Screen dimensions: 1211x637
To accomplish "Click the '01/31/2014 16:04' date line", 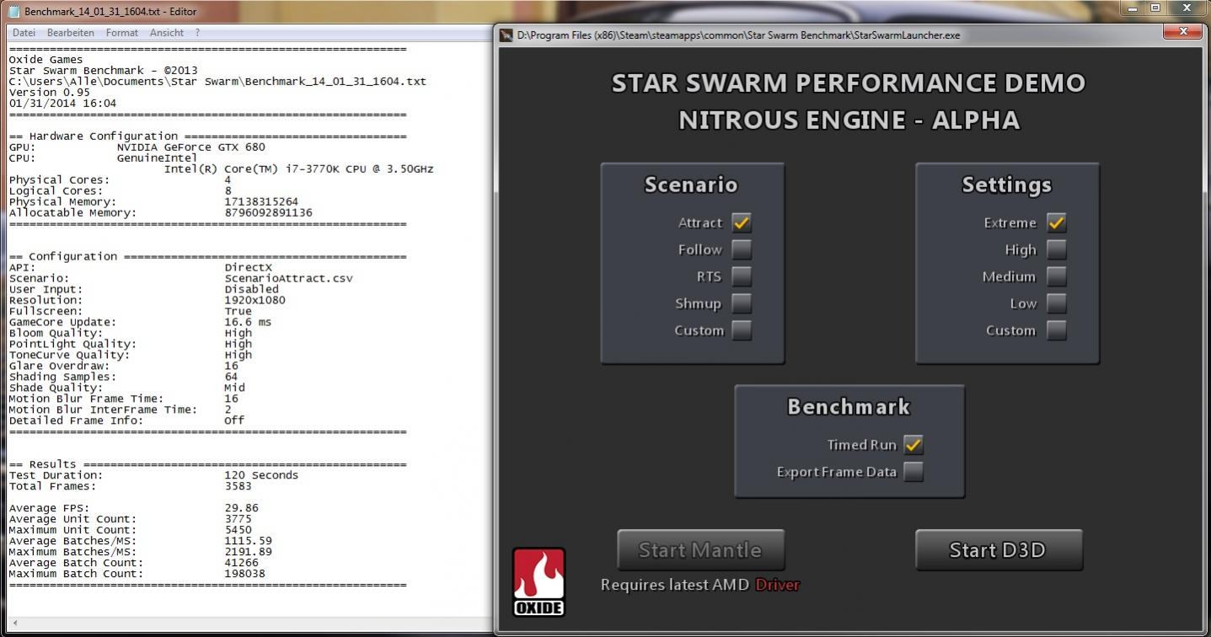I will click(x=62, y=104).
